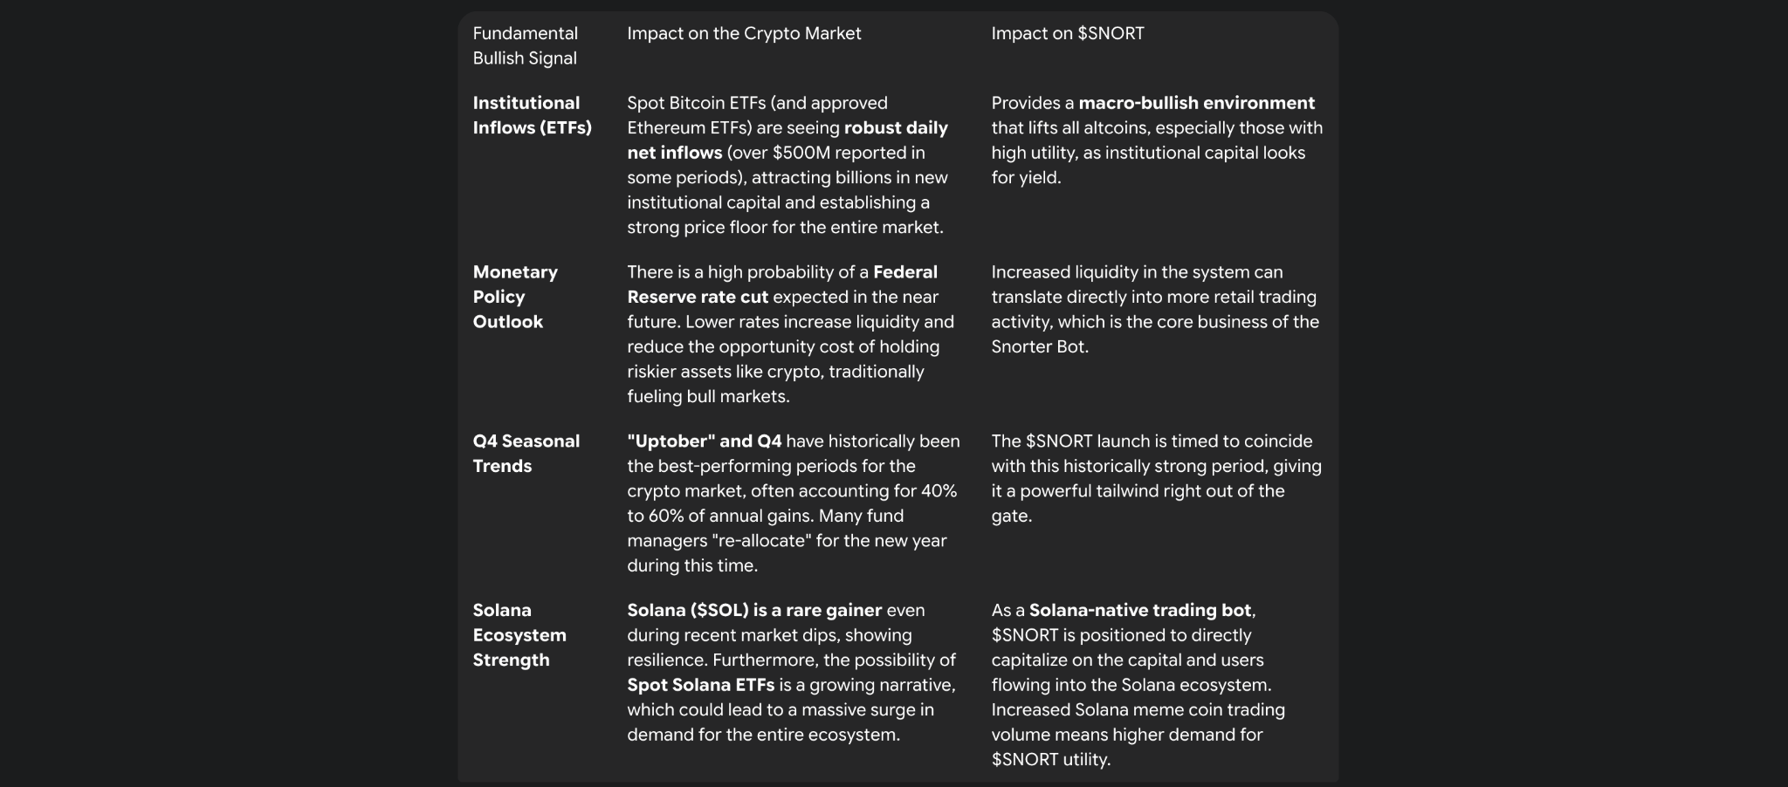Select the 'Institutional Inflows (ETFs)' row label
This screenshot has height=787, width=1788.
pos(532,115)
